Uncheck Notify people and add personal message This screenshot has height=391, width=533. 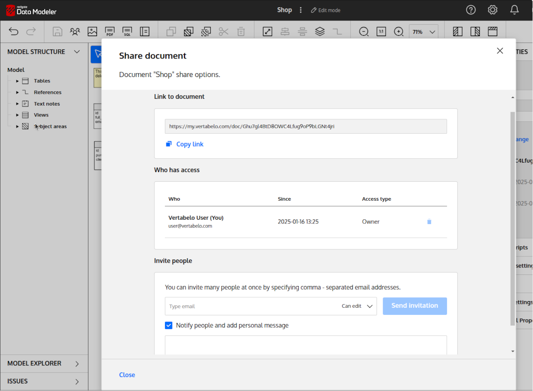pyautogui.click(x=168, y=325)
